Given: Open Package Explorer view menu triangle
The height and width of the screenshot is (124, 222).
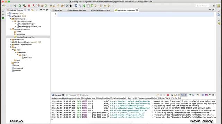Looking at the screenshot, I should point(41,10).
